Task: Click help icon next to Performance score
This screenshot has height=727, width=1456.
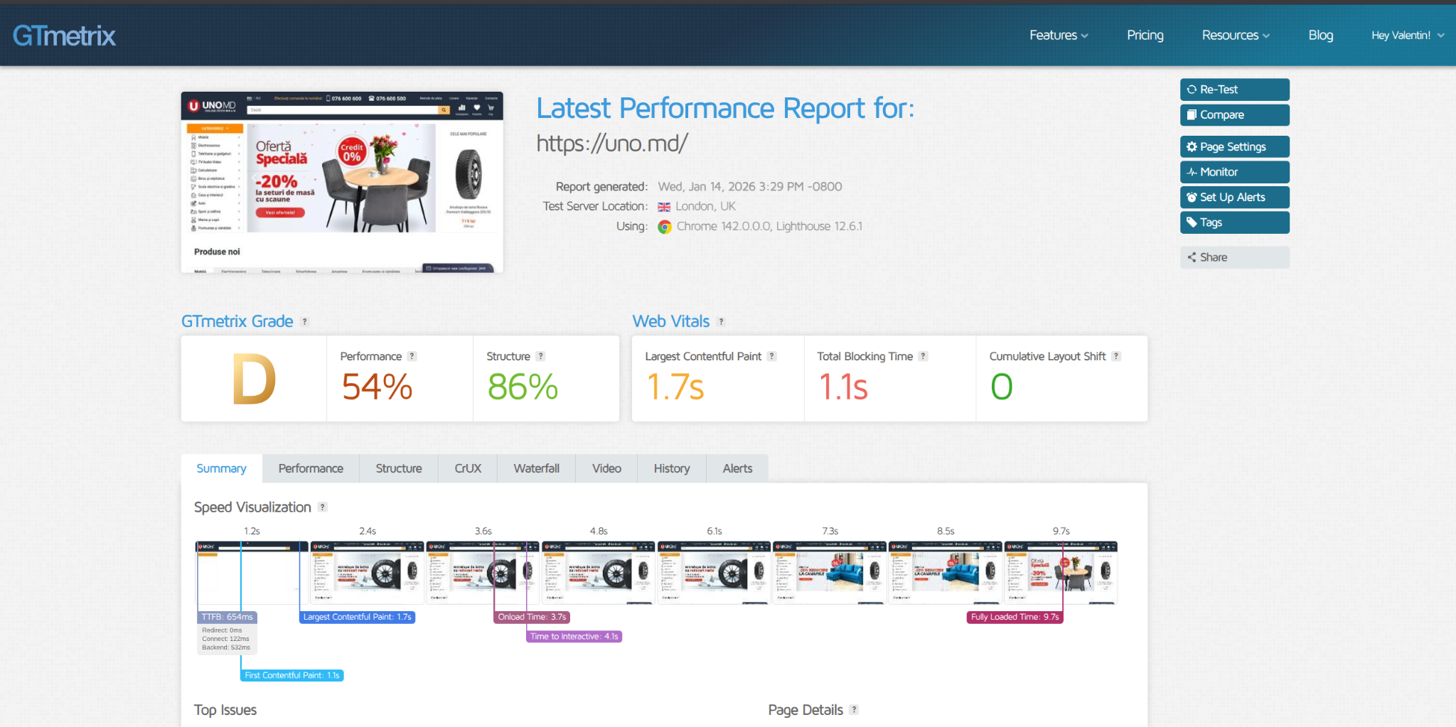Action: [412, 357]
